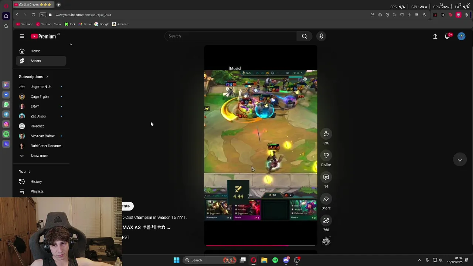The width and height of the screenshot is (473, 266).
Task: Click the YouTube Premium logo
Action: 43,36
